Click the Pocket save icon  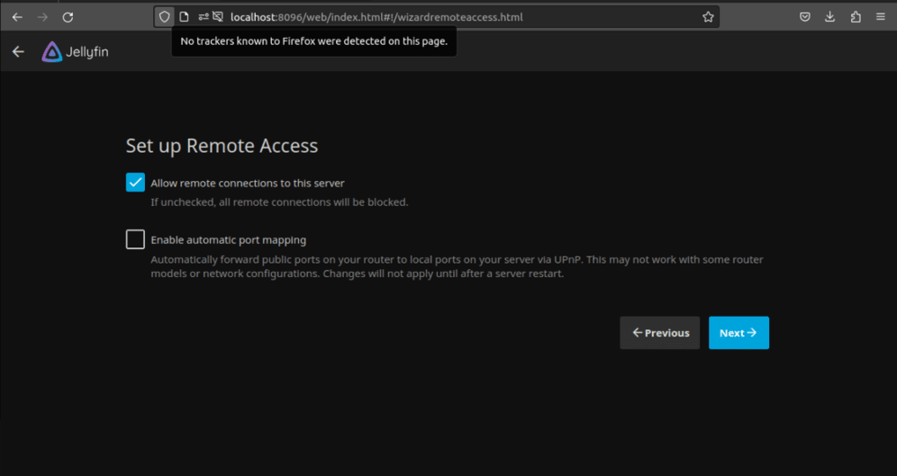(805, 17)
